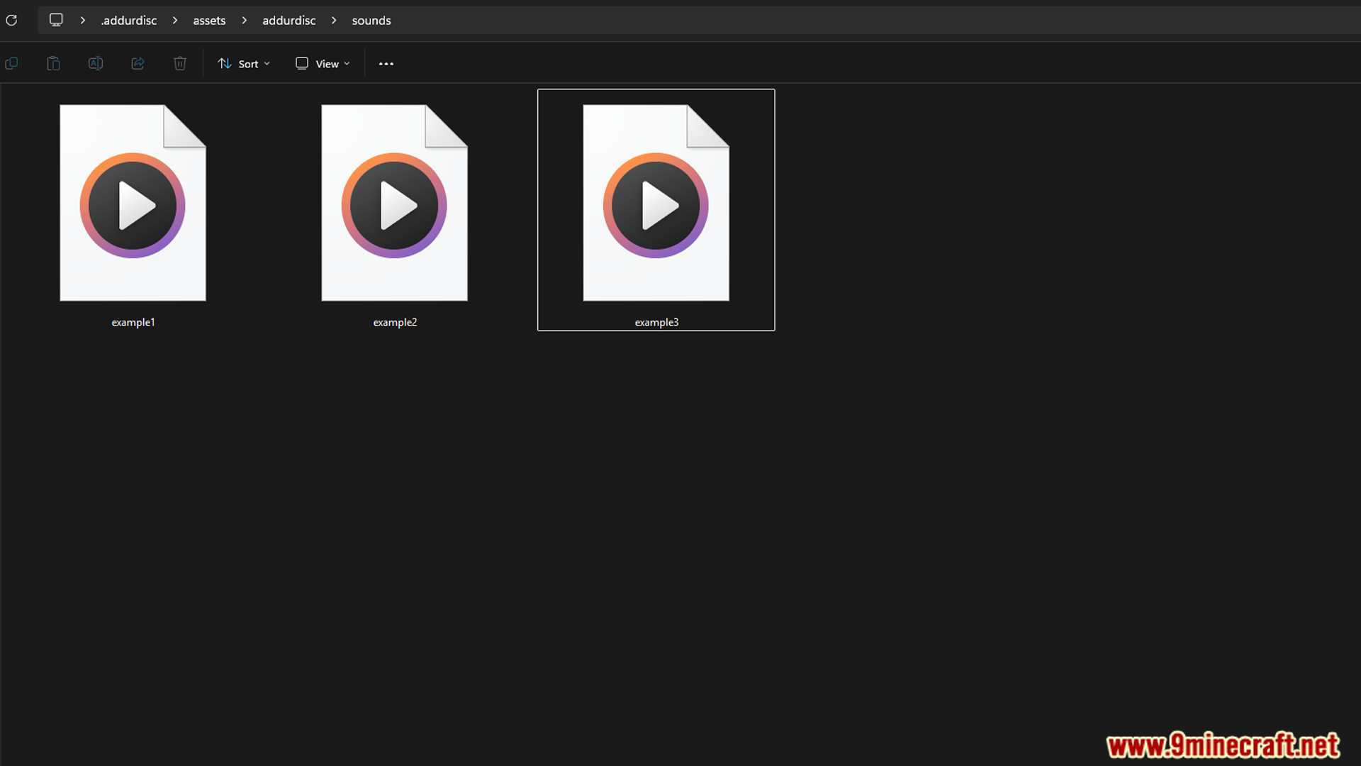Expand chevron before the sounds breadcrumb
Image resolution: width=1361 pixels, height=766 pixels.
(x=334, y=21)
